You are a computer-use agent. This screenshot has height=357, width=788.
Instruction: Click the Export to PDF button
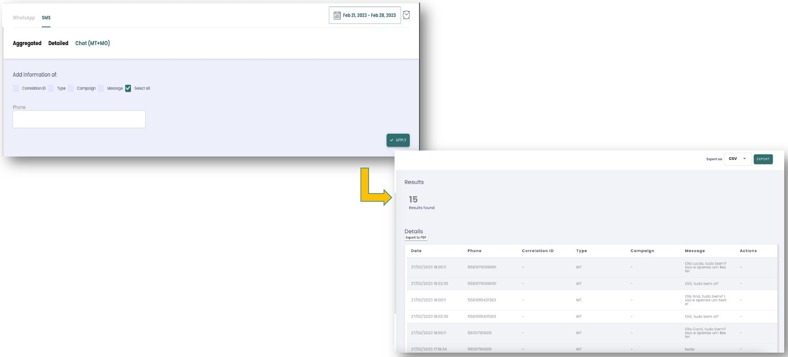pyautogui.click(x=416, y=237)
